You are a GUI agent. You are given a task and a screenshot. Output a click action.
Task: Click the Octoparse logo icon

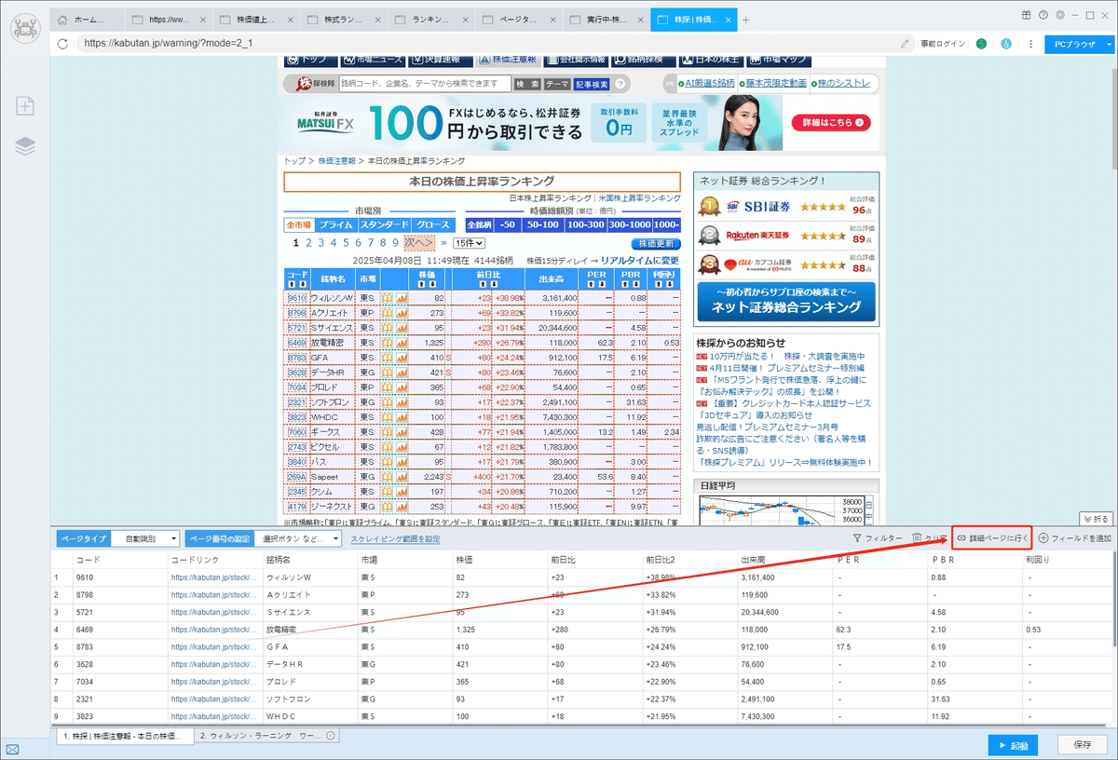point(24,27)
